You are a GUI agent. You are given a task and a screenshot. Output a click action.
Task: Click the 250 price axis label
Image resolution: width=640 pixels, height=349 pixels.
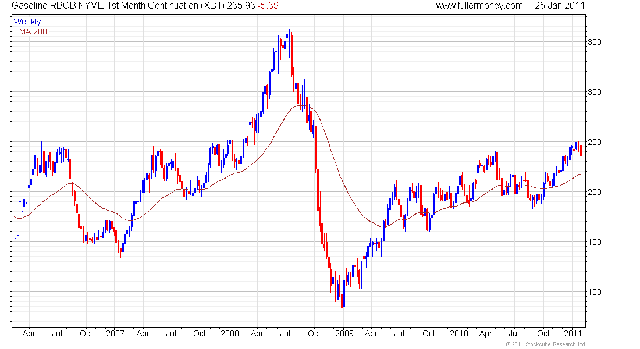point(594,142)
